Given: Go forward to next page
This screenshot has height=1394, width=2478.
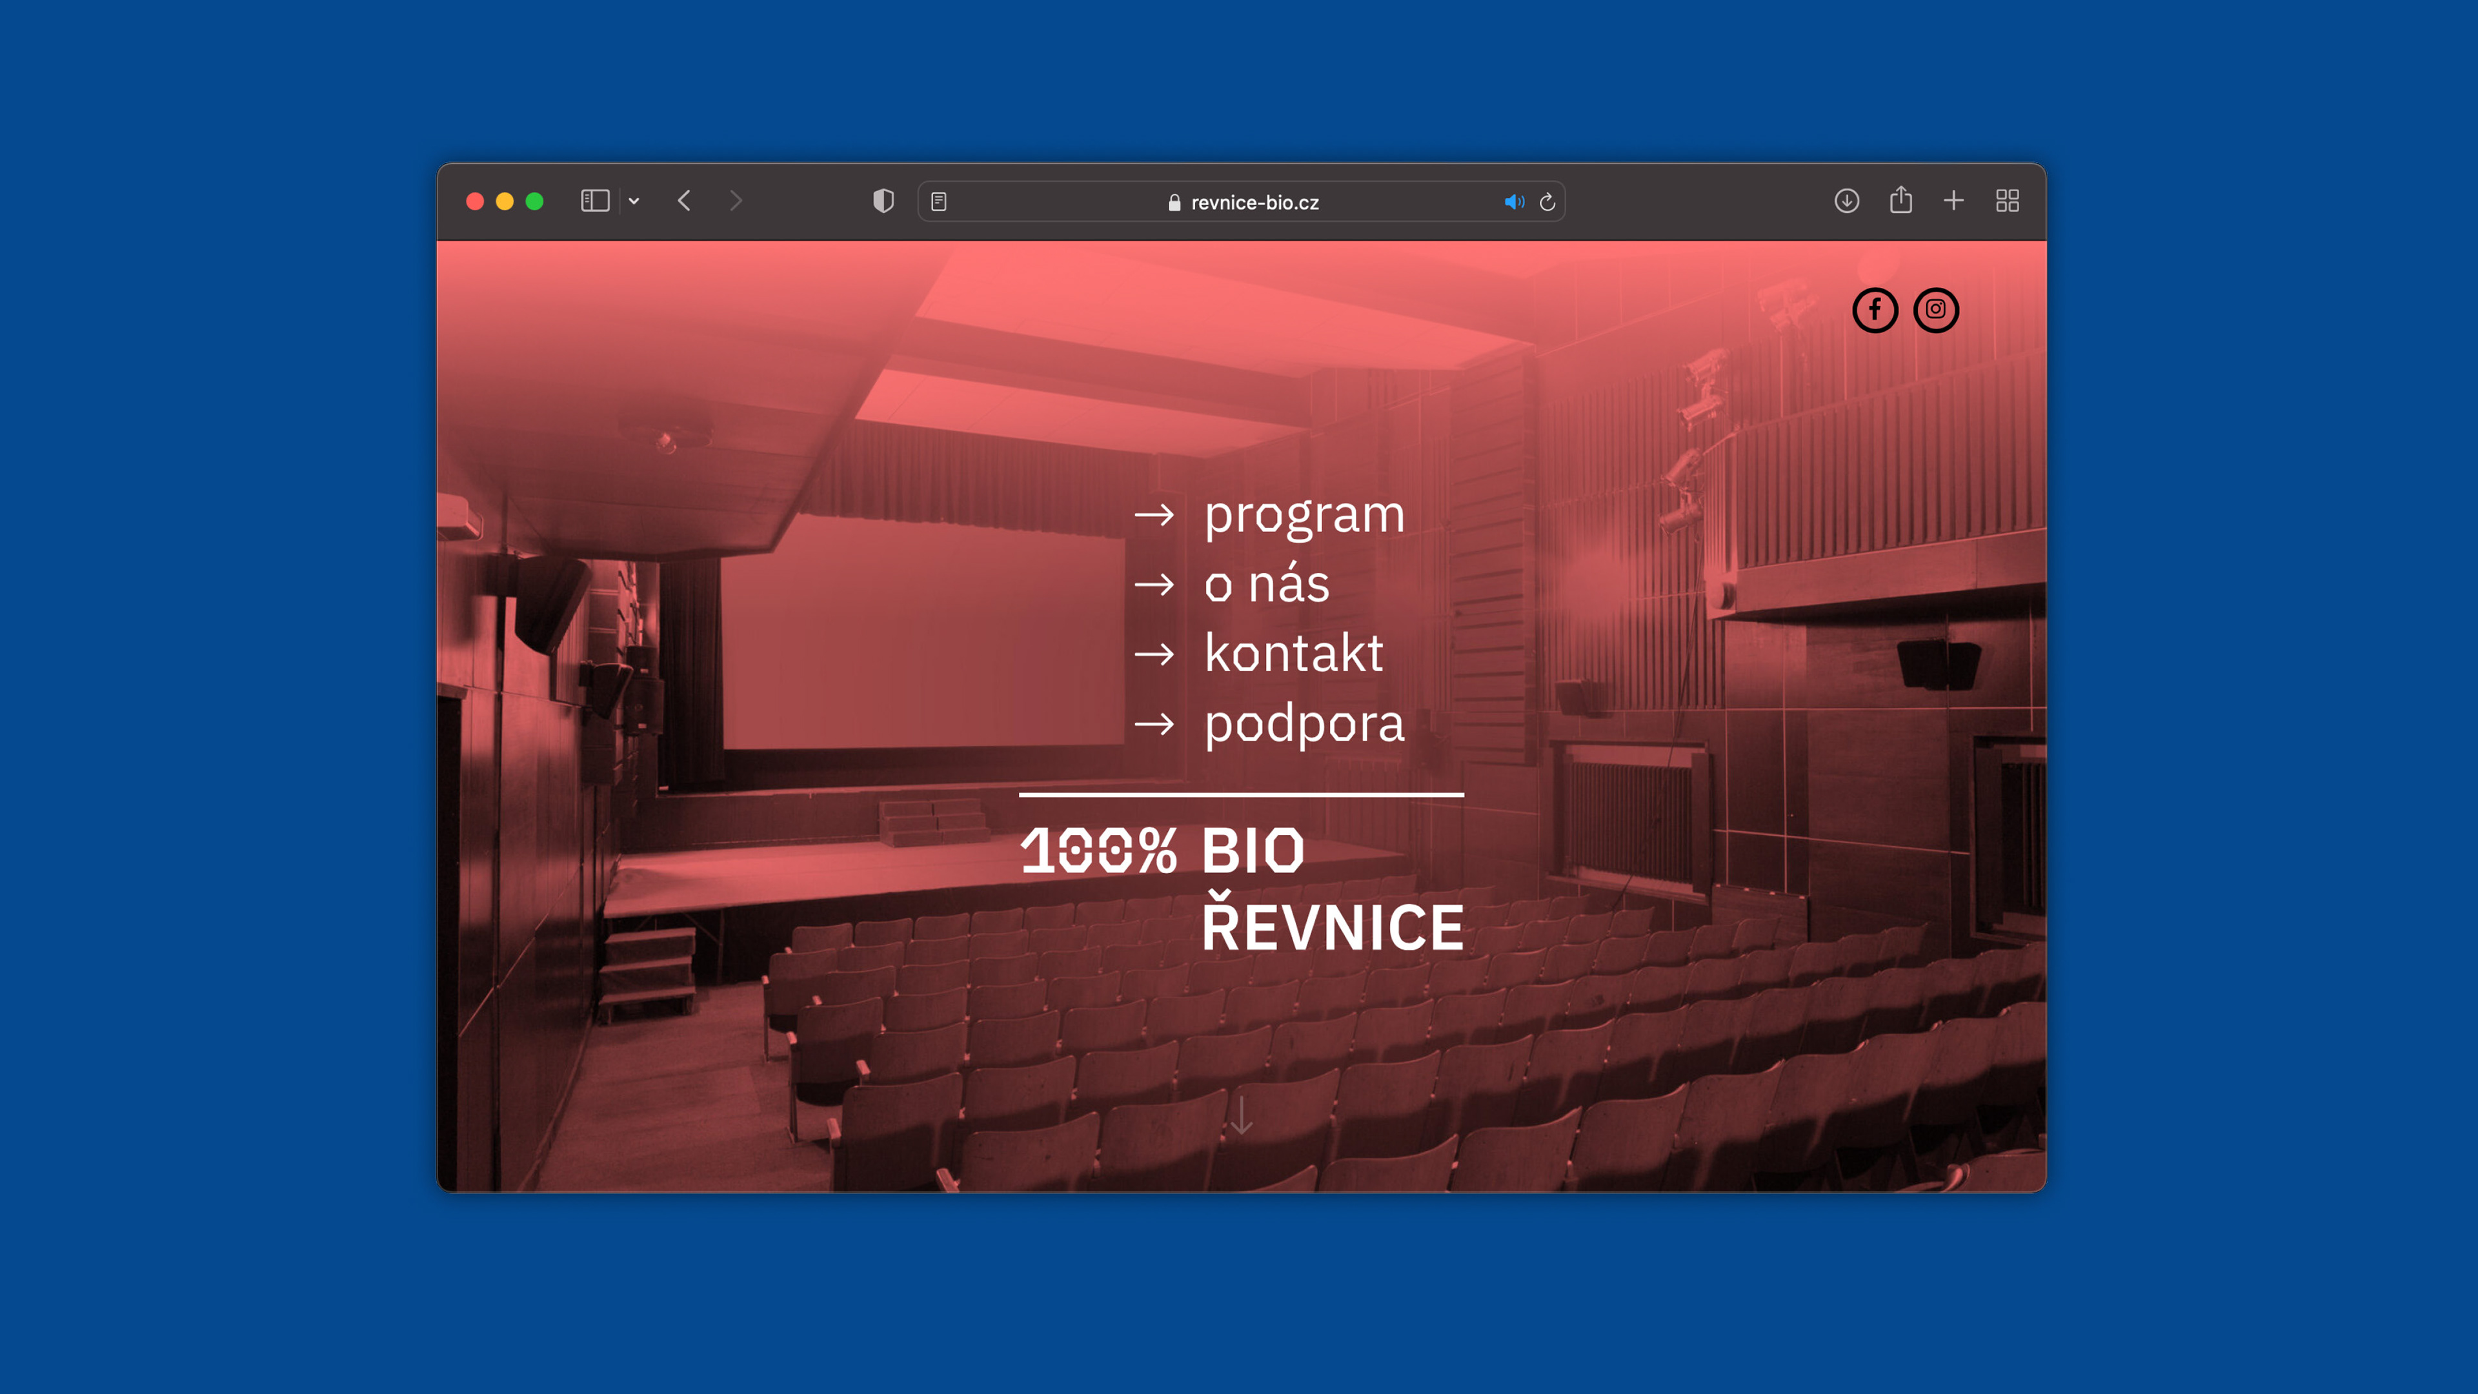Looking at the screenshot, I should pos(736,201).
